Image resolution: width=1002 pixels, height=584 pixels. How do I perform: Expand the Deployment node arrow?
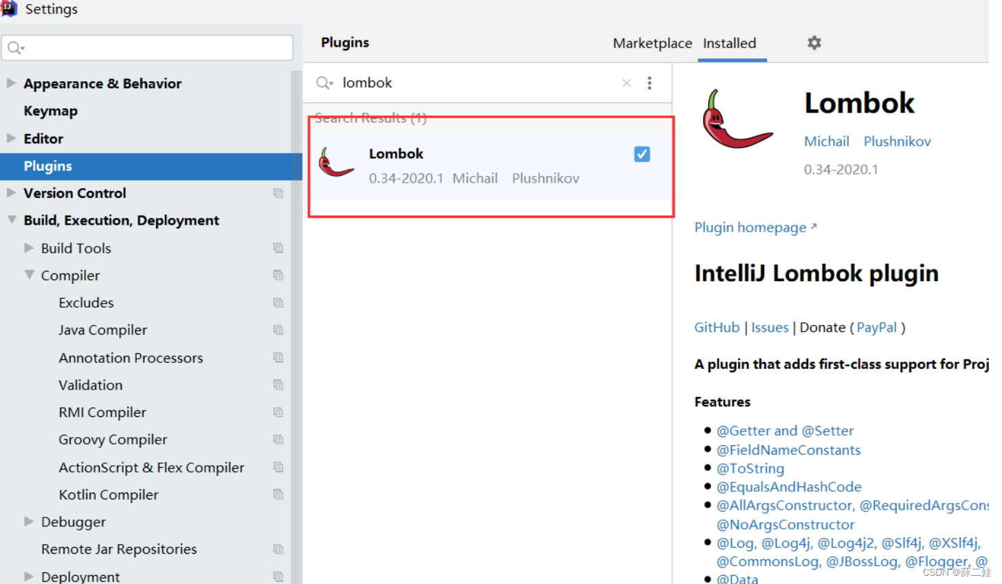point(29,576)
